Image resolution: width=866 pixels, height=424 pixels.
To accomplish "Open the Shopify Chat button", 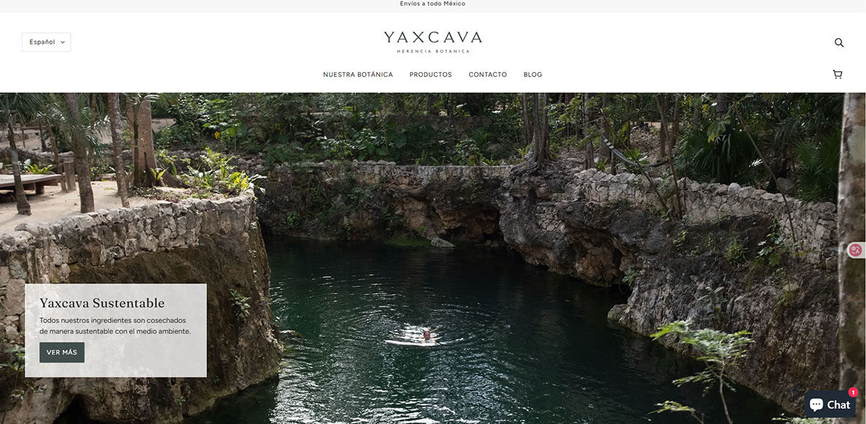I will pyautogui.click(x=829, y=405).
